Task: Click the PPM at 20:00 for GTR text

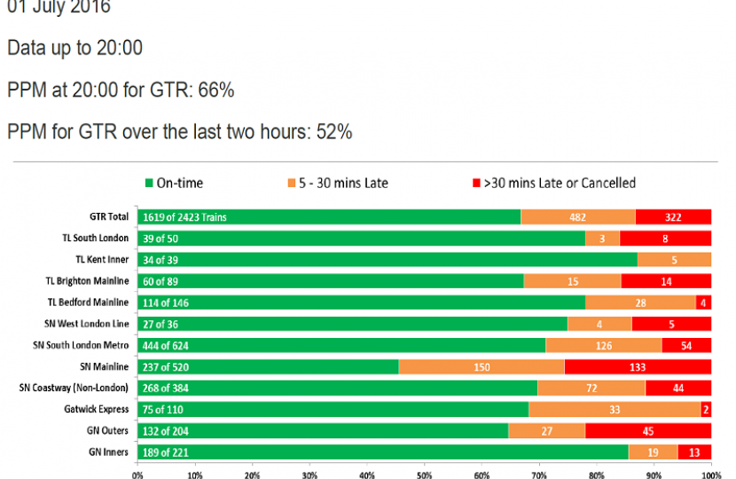Action: point(121,90)
